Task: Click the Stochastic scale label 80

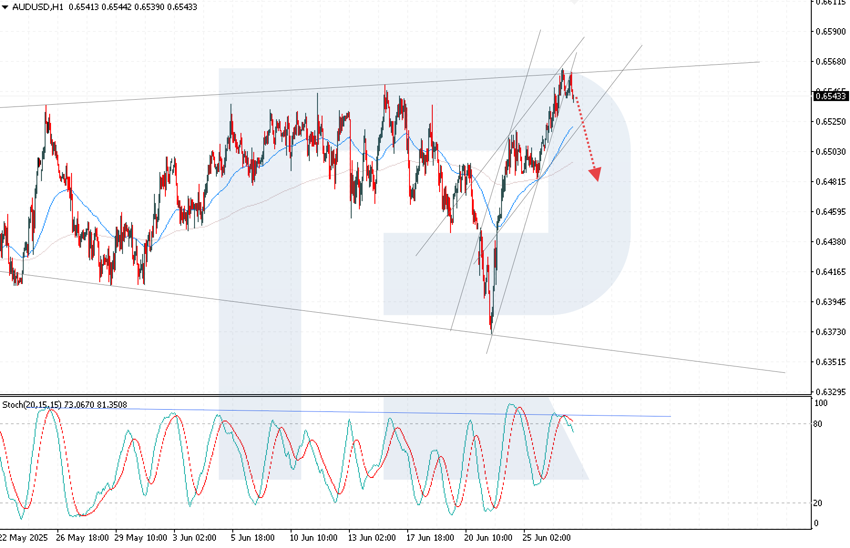Action: click(x=819, y=424)
